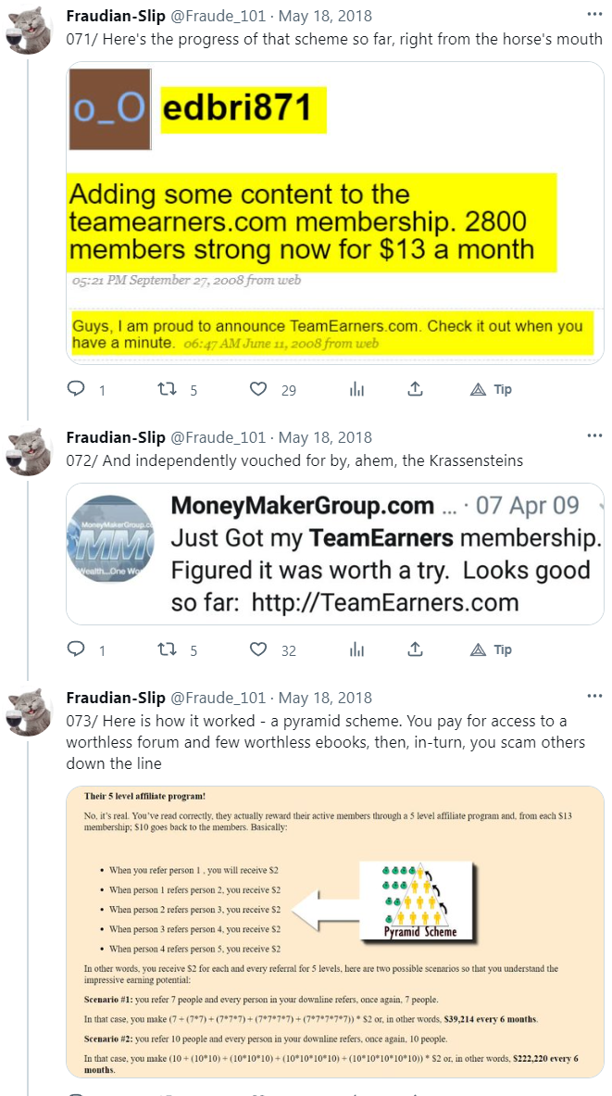The image size is (612, 1096).
Task: Open Fraudian-Slip profile from tweet 073
Action: tap(116, 698)
